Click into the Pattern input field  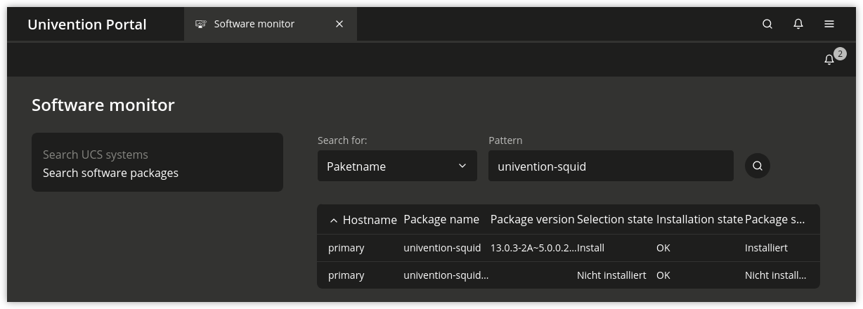click(x=610, y=166)
